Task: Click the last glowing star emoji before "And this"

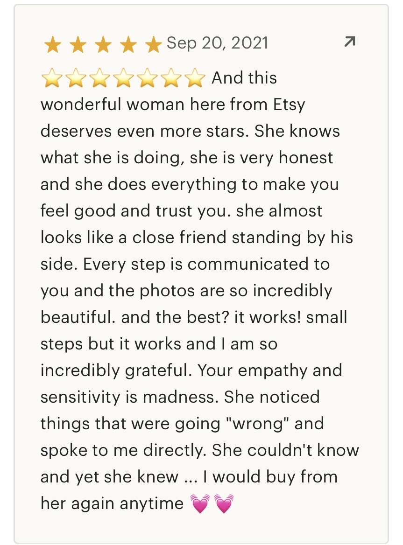Action: pos(194,78)
